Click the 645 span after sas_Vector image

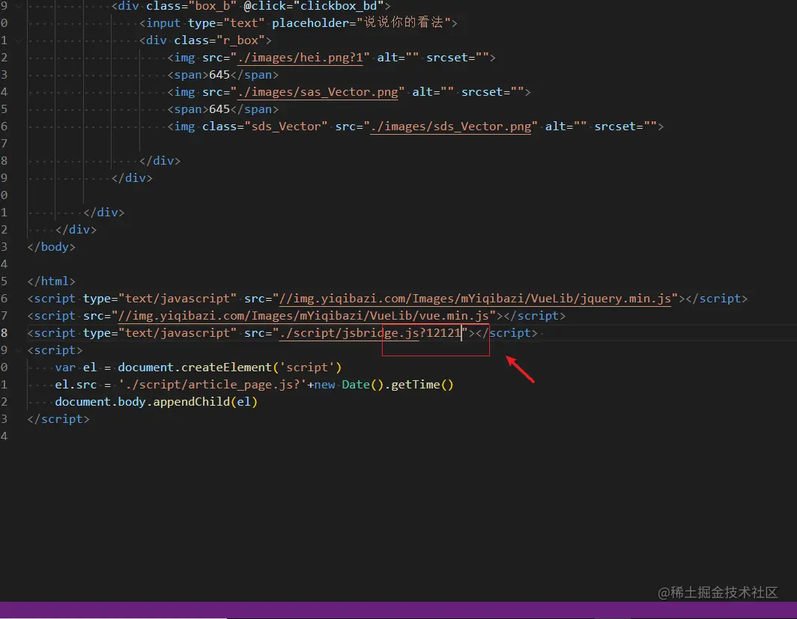pos(219,109)
